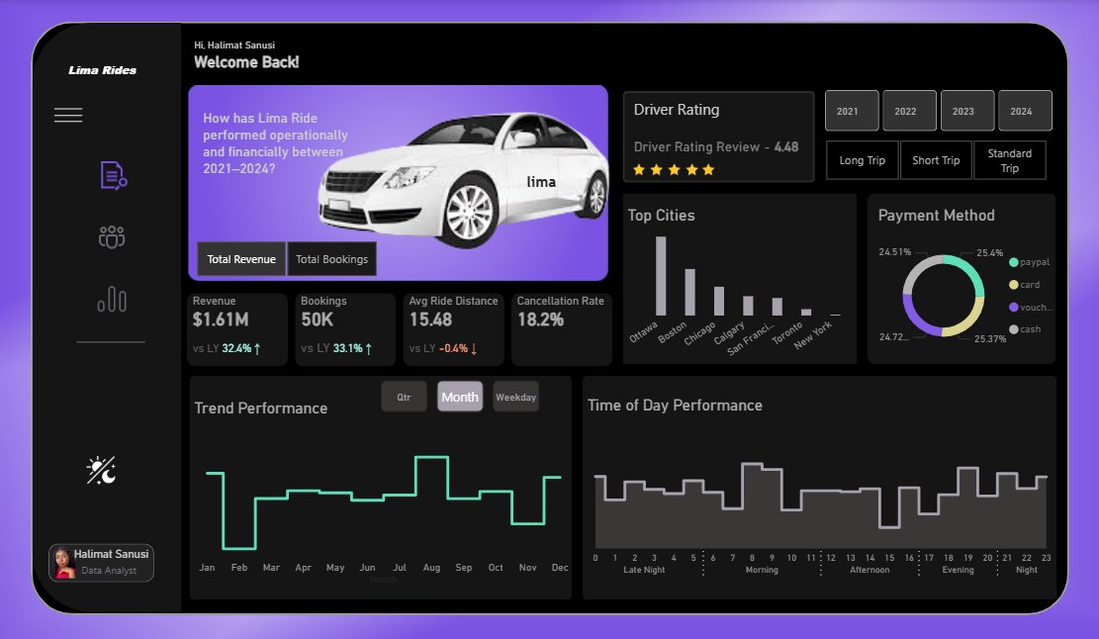Filter by year 2024
Image resolution: width=1099 pixels, height=639 pixels.
1025,111
